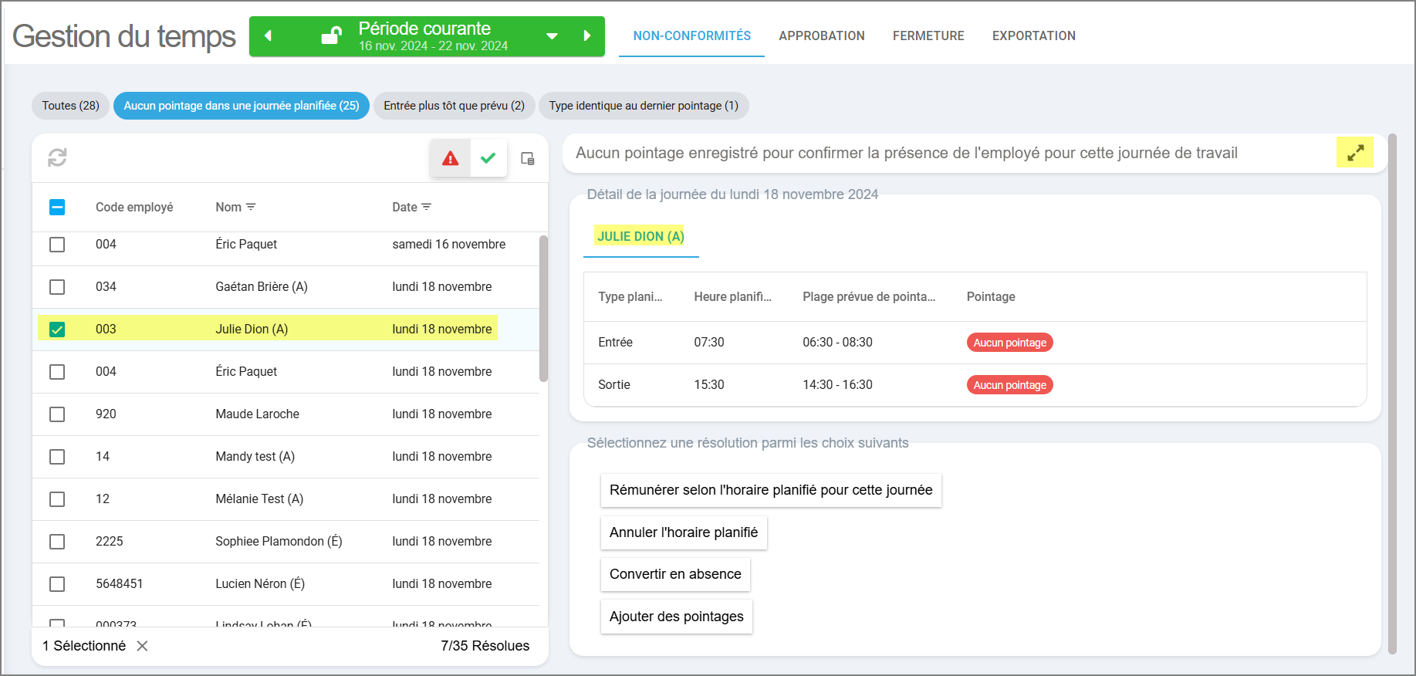Select the Maude Laroche name cell
The height and width of the screenshot is (676, 1416).
click(257, 414)
